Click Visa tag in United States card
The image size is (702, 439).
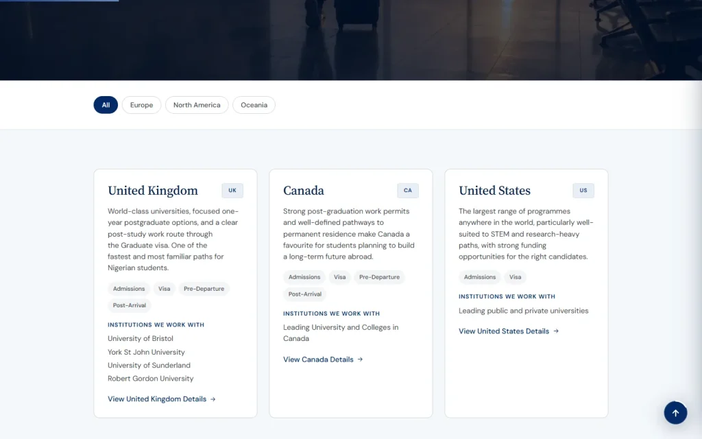[x=516, y=277]
